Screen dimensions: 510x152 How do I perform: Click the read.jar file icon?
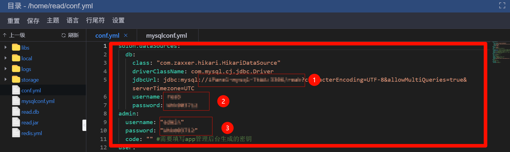[x=16, y=122]
